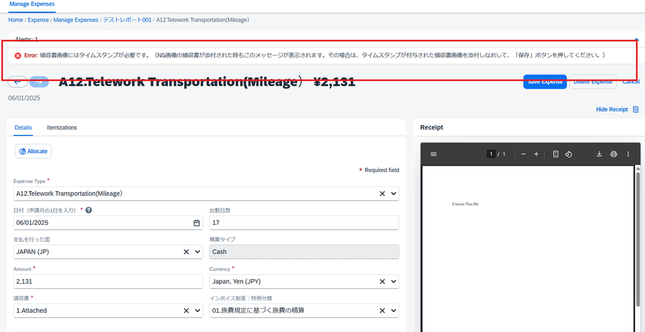Click the Required field note
The image size is (645, 332).
pos(379,170)
